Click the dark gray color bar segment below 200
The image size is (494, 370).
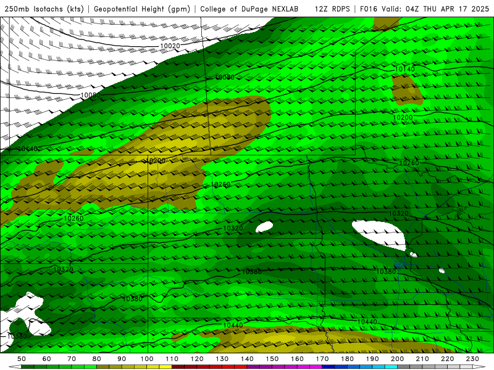click(x=404, y=366)
